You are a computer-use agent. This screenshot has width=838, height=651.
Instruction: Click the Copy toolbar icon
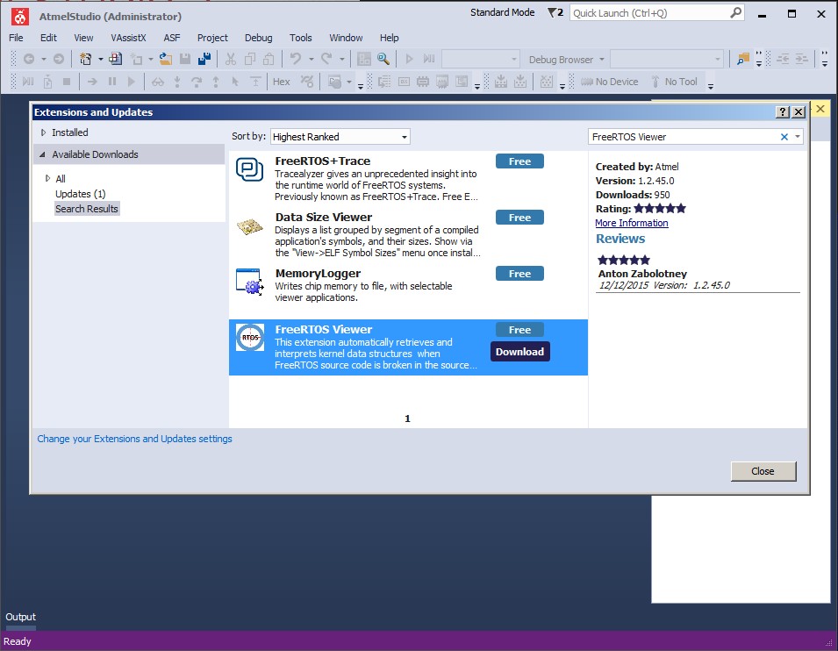click(x=249, y=60)
